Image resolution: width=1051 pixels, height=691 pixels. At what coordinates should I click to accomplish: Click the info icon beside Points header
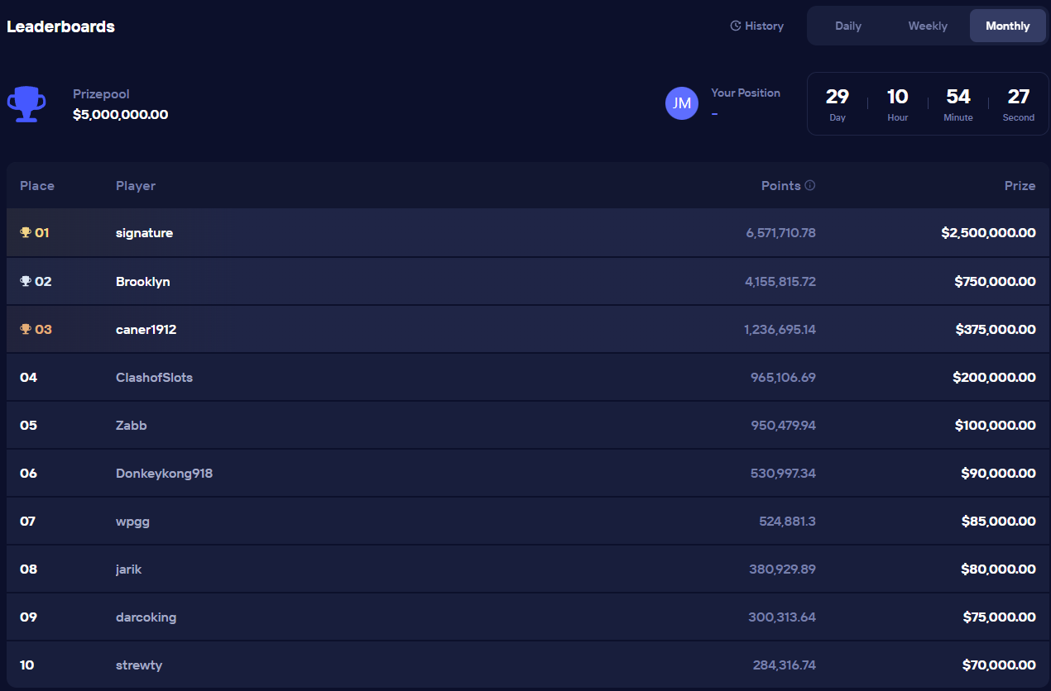click(x=810, y=185)
